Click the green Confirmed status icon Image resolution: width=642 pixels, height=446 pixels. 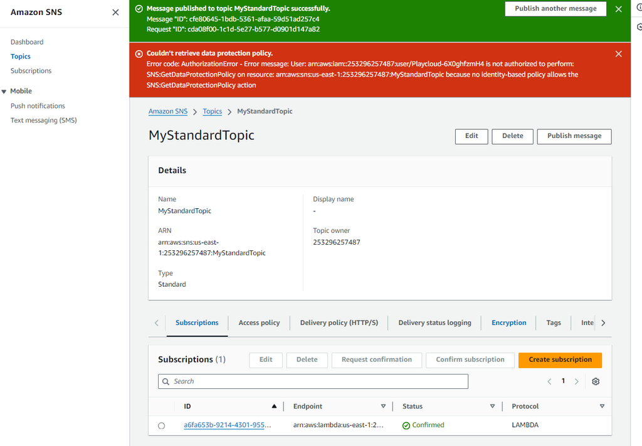(x=407, y=425)
